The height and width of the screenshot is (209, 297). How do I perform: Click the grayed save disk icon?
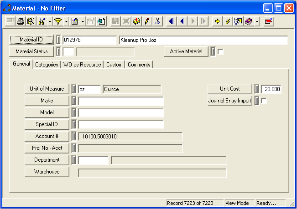115,21
